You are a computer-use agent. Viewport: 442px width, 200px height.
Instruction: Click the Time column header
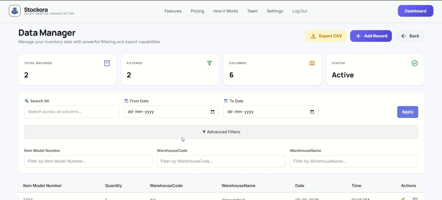tap(356, 186)
